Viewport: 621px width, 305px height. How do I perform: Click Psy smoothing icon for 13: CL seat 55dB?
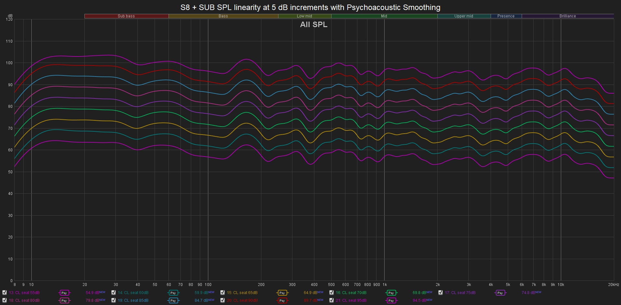coord(64,293)
